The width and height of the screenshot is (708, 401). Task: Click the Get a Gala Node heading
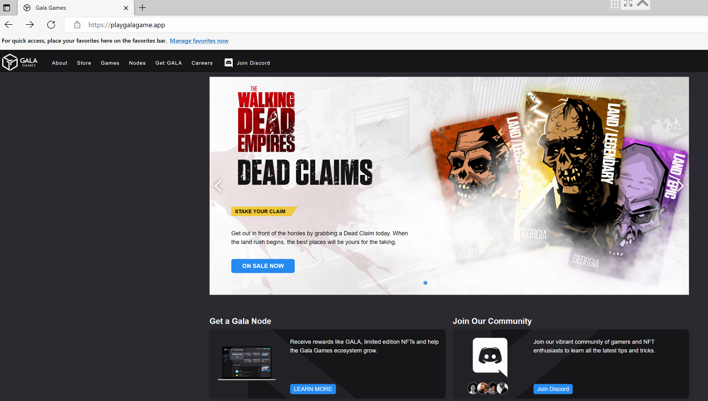pos(240,321)
